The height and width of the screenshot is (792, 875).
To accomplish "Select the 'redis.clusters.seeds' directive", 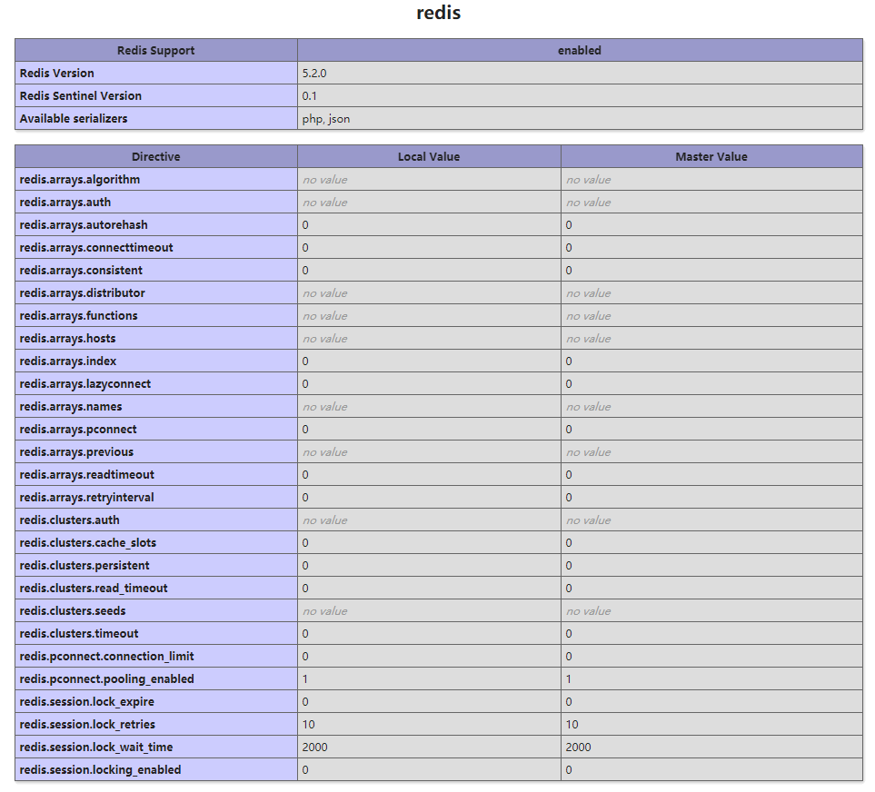I will 73,611.
